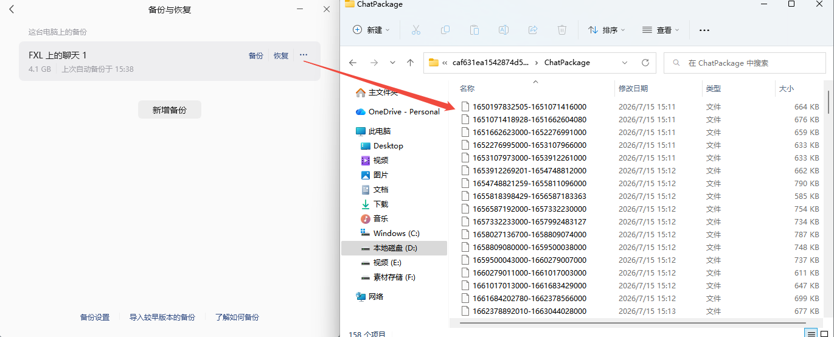Go up one folder level

411,62
